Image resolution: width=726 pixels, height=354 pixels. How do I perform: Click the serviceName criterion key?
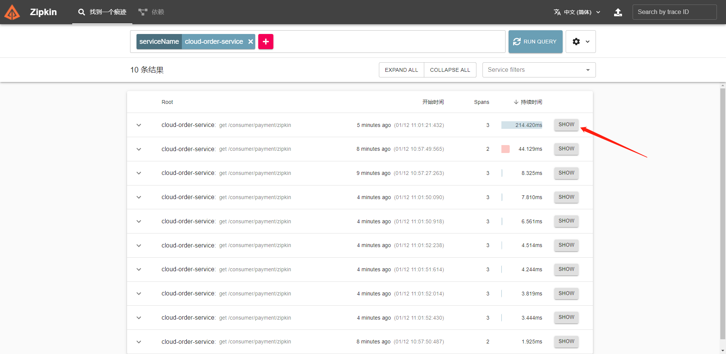click(x=159, y=42)
